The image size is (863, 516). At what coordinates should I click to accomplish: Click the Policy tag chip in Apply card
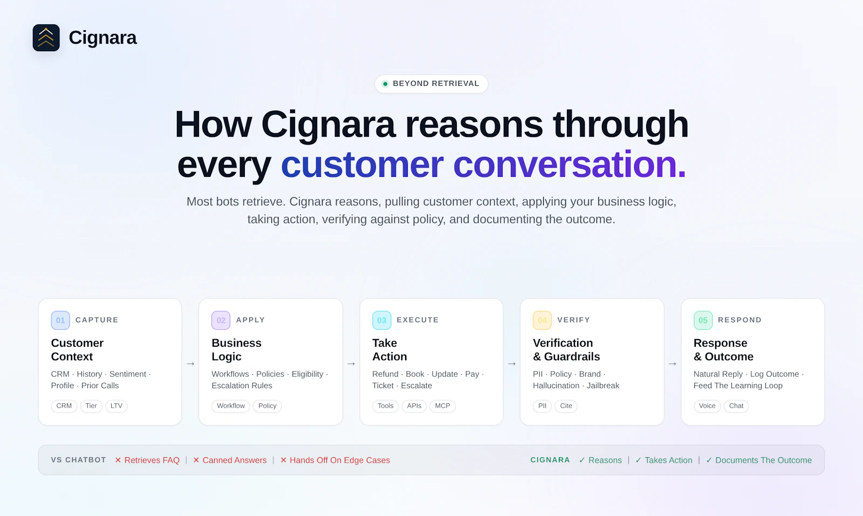[268, 406]
